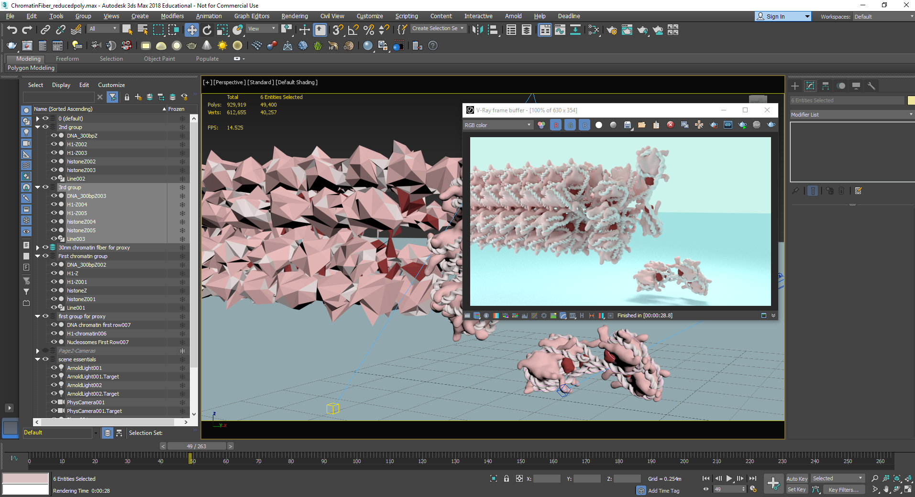Click the Auto Key button

pos(796,478)
